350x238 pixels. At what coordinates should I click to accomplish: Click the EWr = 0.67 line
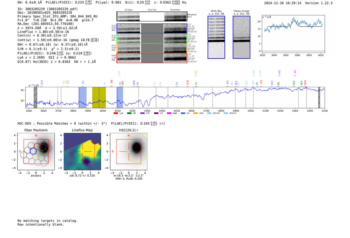click(52, 44)
